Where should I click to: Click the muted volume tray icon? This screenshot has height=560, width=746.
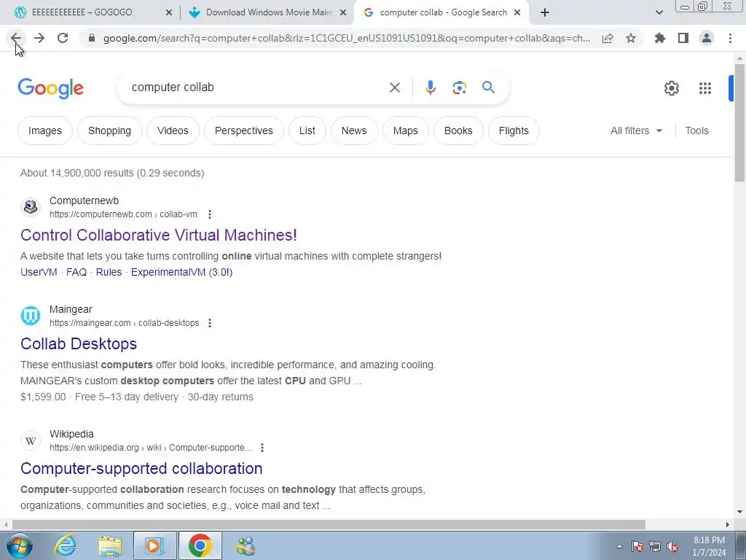click(x=672, y=547)
